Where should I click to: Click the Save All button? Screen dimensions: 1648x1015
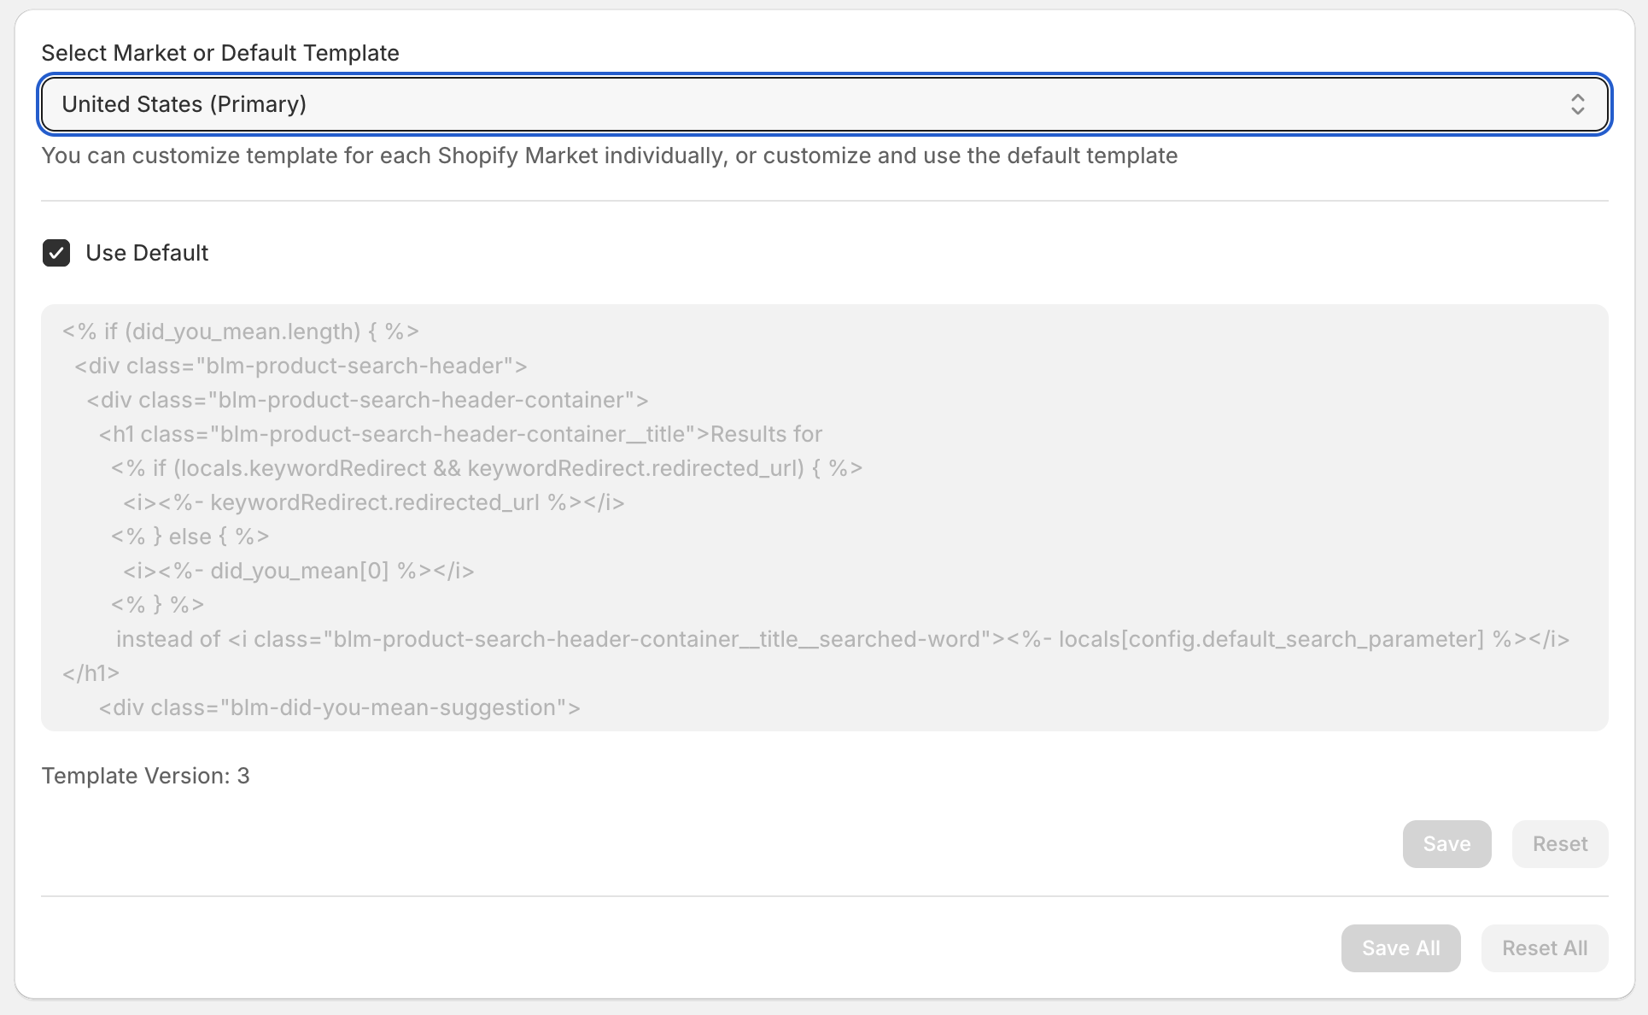point(1400,948)
